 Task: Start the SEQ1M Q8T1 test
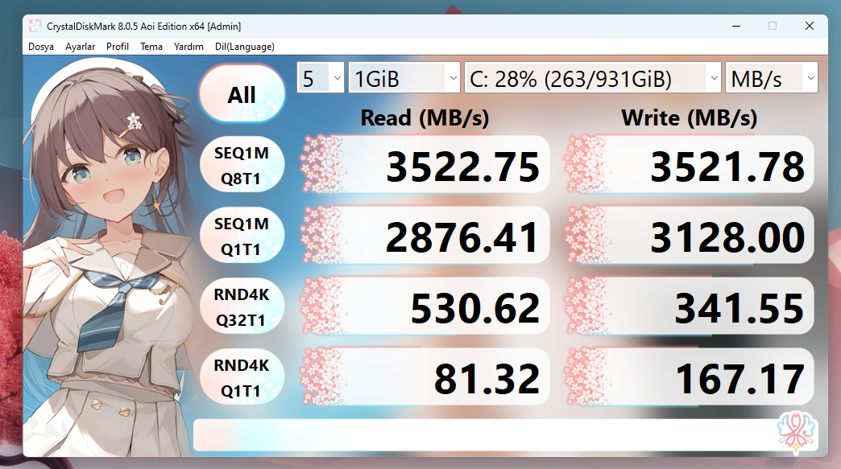tap(242, 166)
